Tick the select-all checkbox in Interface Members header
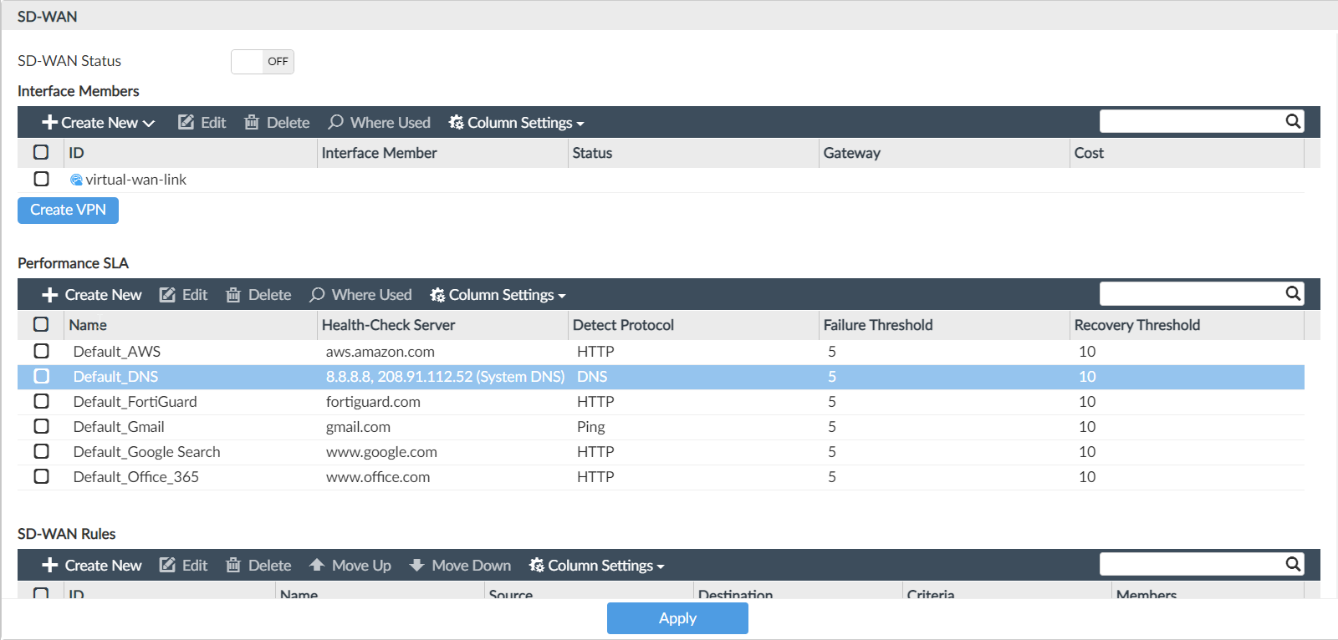1338x640 pixels. click(x=41, y=152)
